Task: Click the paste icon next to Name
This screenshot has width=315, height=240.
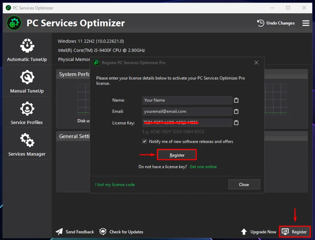Action: pos(236,100)
